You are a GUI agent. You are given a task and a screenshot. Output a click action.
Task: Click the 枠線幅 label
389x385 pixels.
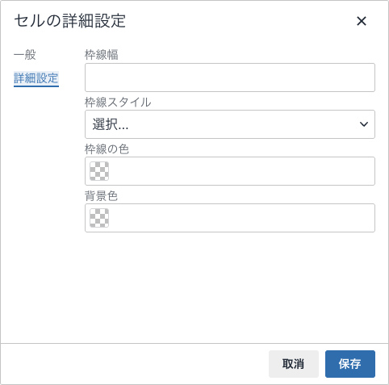click(x=102, y=55)
